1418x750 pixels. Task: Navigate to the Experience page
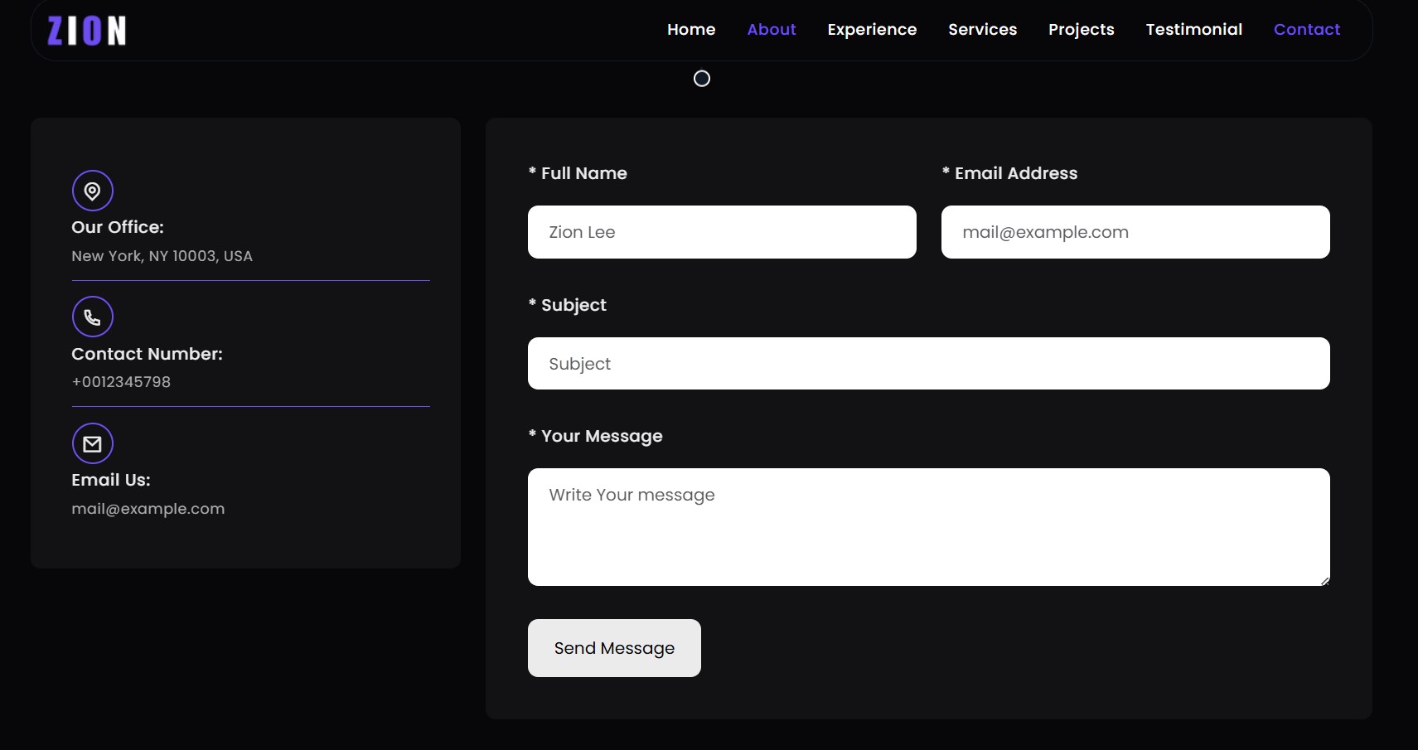point(871,30)
